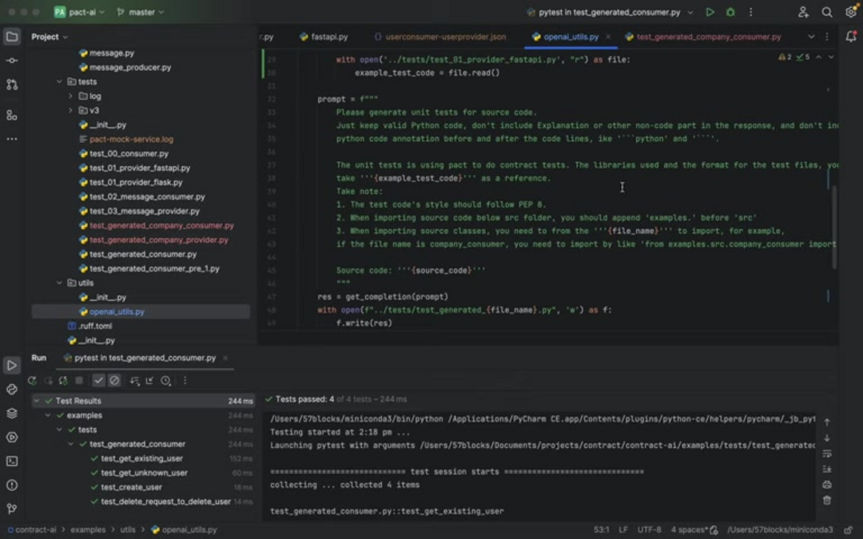Open the IDE notifications bell

(850, 37)
